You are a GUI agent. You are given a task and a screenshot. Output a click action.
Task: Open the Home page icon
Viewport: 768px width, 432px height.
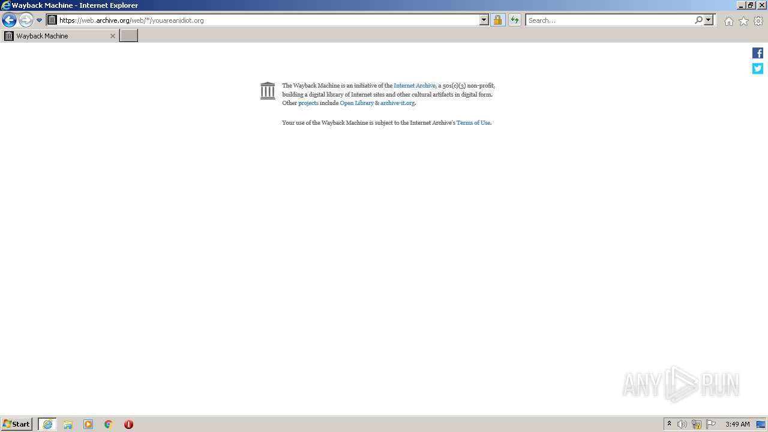[x=728, y=21]
